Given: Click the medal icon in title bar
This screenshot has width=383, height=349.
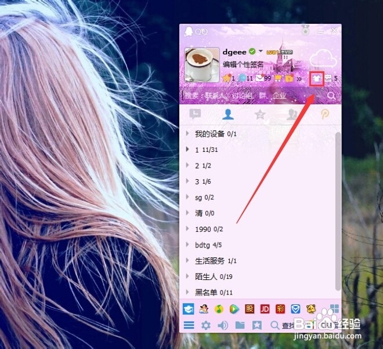Looking at the screenshot, I should 306,30.
